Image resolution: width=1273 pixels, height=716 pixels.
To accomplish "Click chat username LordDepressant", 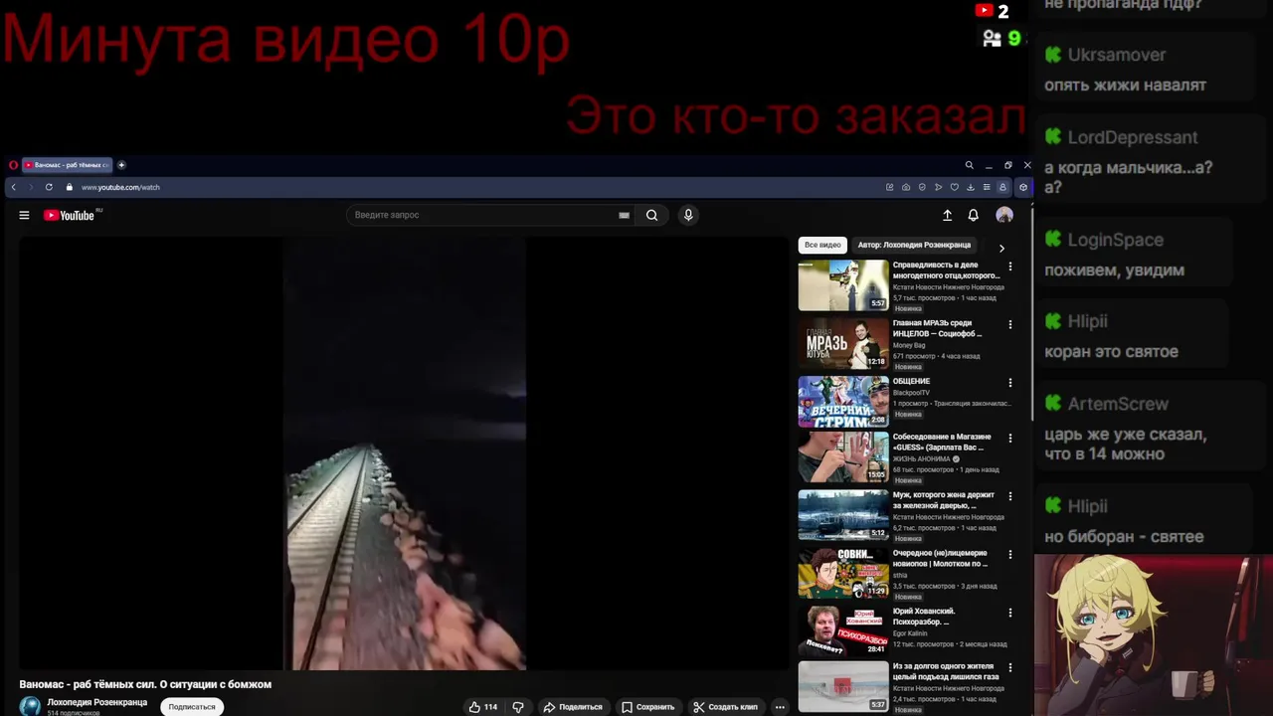I will pyautogui.click(x=1133, y=137).
